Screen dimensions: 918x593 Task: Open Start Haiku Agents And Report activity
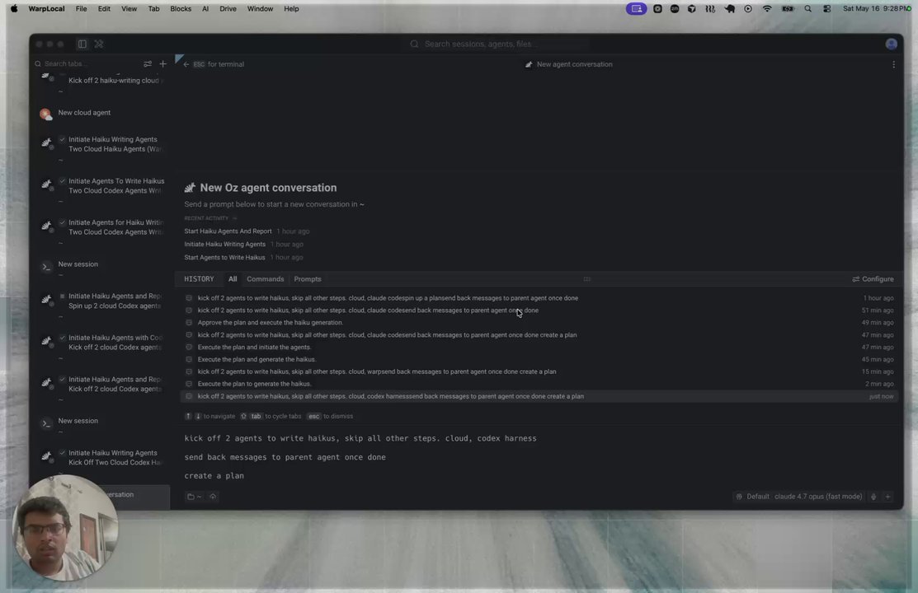click(x=228, y=231)
